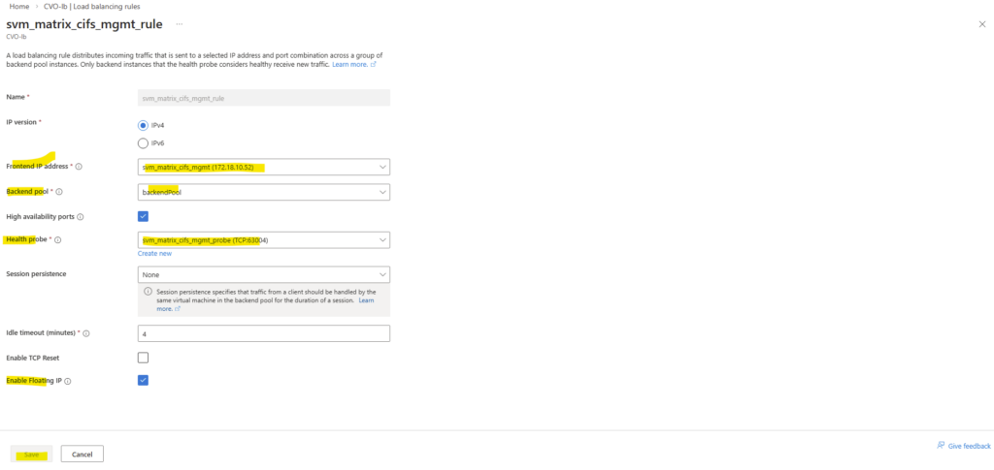Open CVO-lb Load balancing rules breadcrumb
The width and height of the screenshot is (994, 470).
(x=85, y=7)
